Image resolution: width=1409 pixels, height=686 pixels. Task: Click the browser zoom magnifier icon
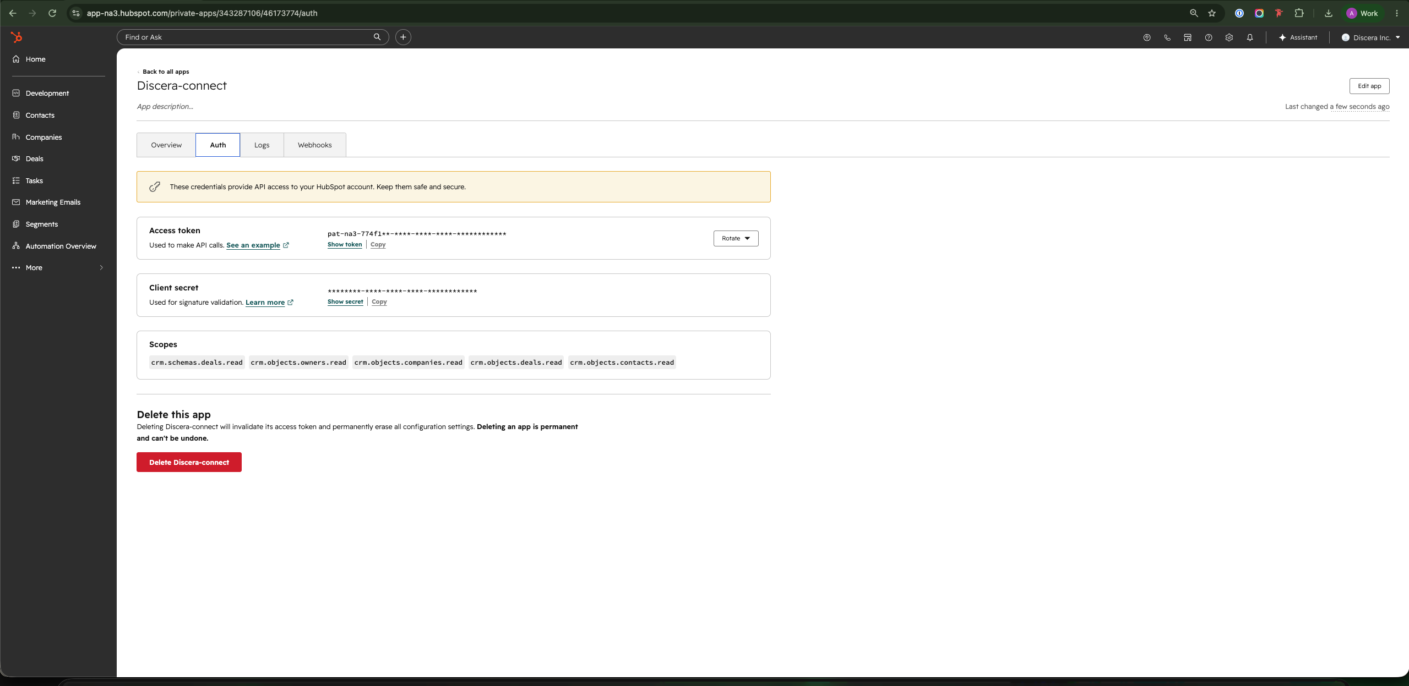(1194, 13)
